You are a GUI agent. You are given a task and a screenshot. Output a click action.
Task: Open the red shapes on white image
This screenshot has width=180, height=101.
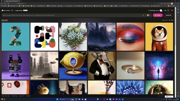pyautogui.click(x=16, y=87)
